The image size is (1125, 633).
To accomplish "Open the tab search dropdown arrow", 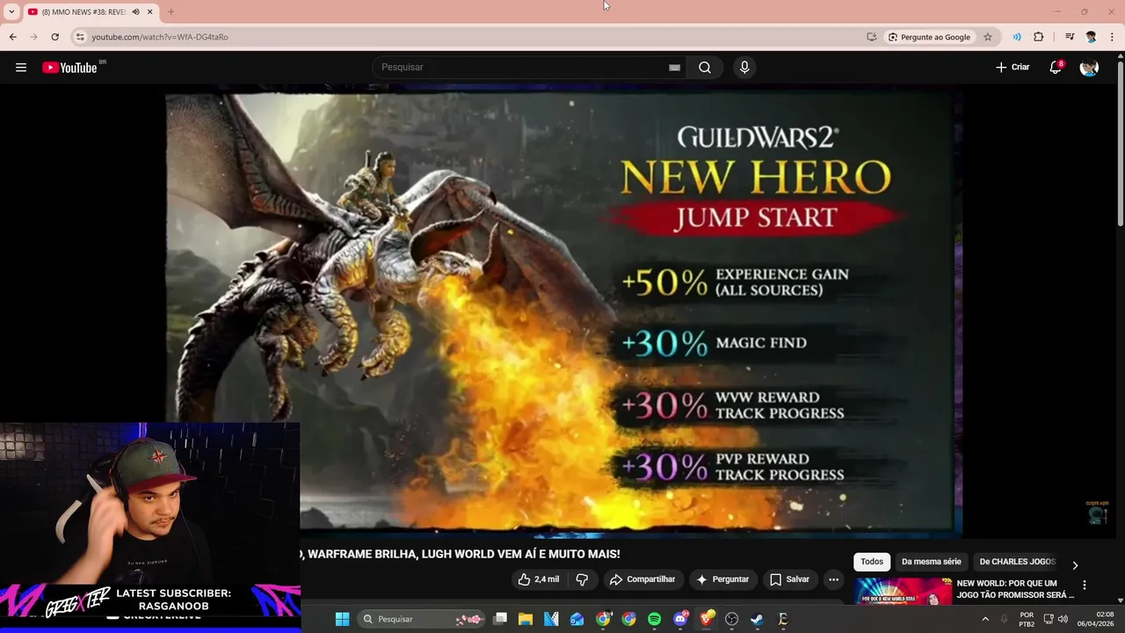I will point(11,11).
